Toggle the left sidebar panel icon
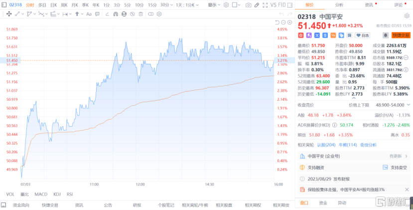Viewport: 413px width, 210px height. pos(4,5)
